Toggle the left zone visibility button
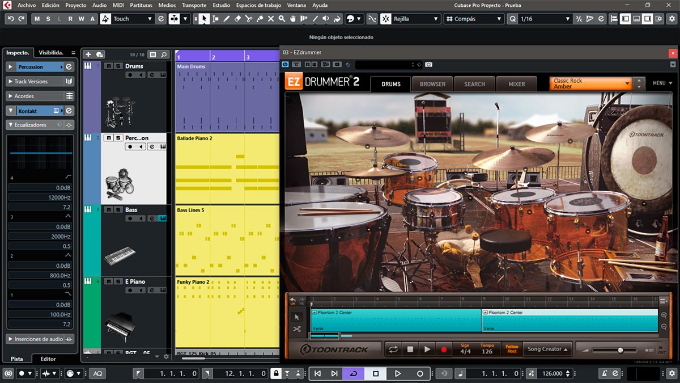 point(625,19)
